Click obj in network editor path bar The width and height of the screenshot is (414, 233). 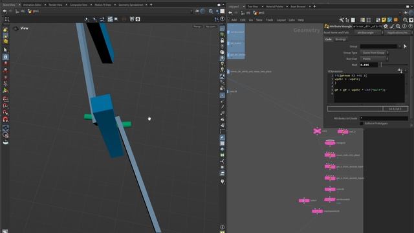tap(246, 13)
